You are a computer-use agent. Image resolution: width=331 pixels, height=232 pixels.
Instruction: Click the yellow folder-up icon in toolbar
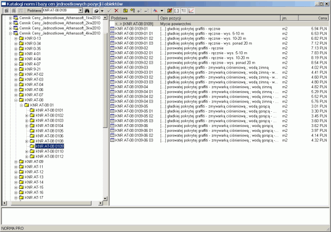(125, 10)
